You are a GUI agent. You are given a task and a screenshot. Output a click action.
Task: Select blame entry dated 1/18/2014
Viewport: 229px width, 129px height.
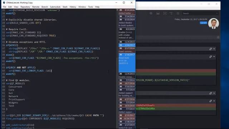point(127,122)
